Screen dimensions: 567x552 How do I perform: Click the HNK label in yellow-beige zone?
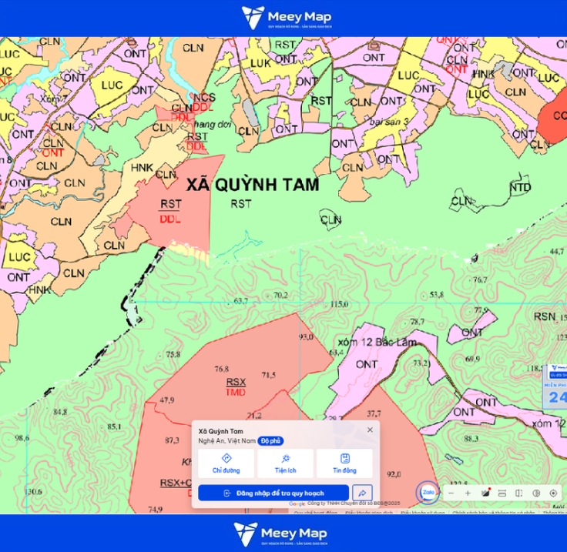142,168
